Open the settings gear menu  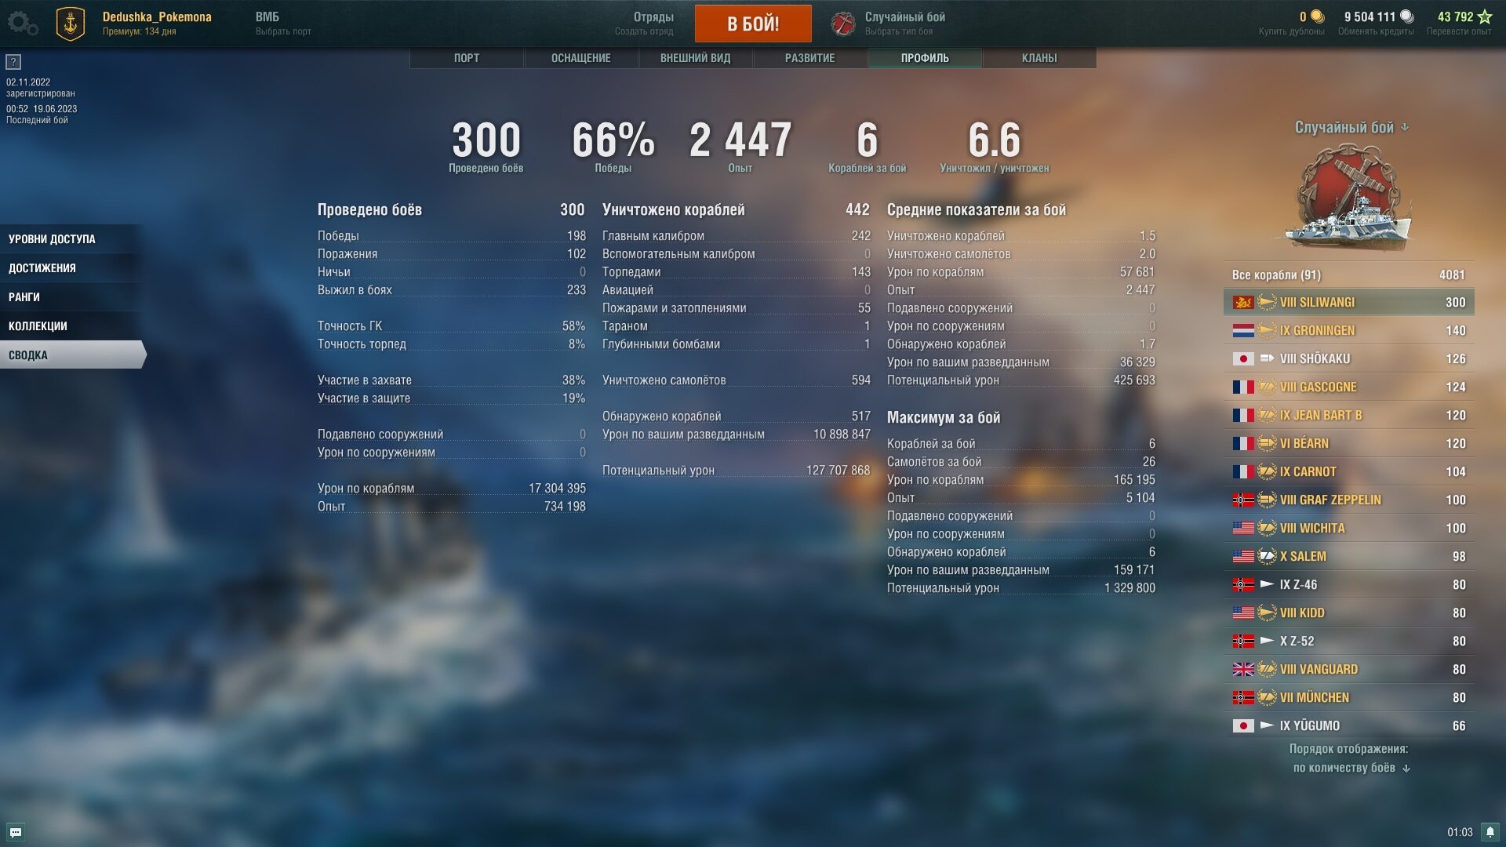pyautogui.click(x=22, y=23)
